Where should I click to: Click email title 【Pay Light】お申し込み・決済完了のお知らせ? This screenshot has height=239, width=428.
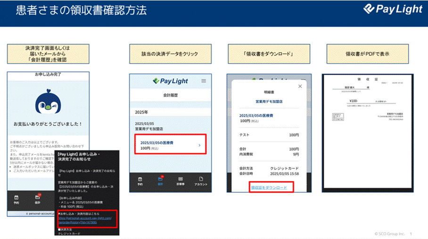pyautogui.click(x=79, y=157)
